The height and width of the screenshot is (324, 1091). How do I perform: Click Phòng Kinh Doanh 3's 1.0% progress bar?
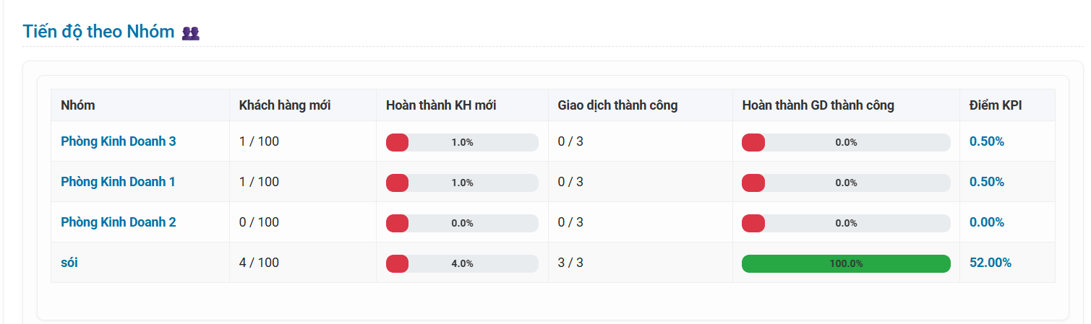(x=462, y=142)
